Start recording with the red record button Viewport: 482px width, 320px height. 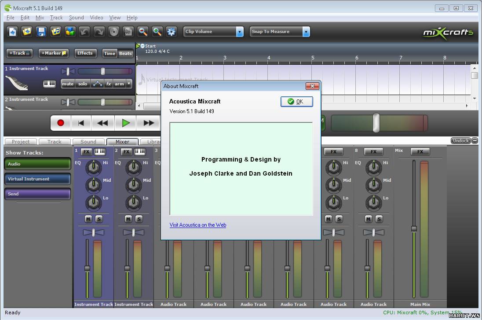coord(61,123)
